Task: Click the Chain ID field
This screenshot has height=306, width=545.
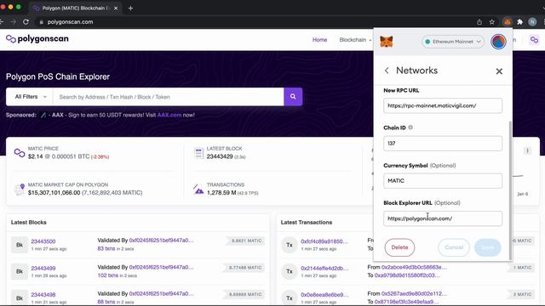Action: (x=443, y=144)
